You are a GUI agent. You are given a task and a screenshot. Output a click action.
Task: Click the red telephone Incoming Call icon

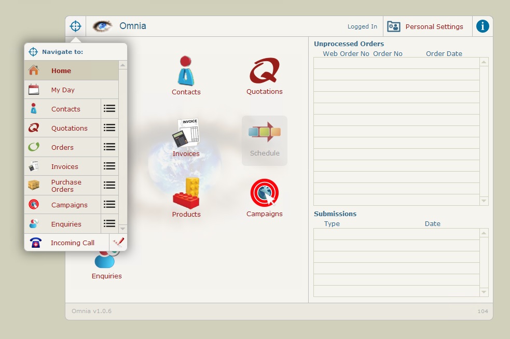tap(35, 243)
